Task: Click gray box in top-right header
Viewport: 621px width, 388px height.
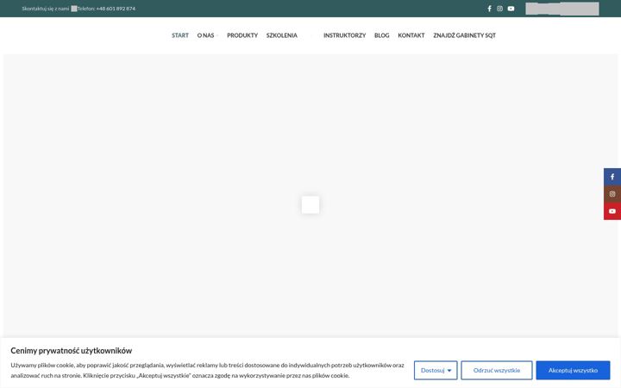Action: coord(562,9)
